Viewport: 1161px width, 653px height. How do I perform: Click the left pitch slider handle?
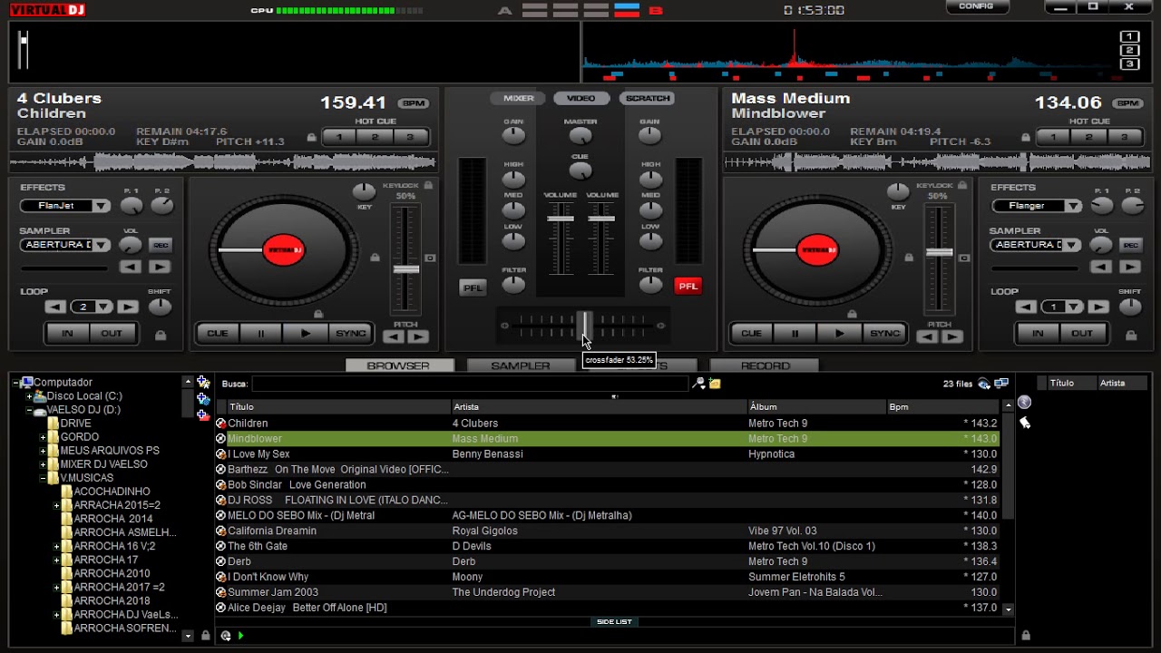coord(405,269)
